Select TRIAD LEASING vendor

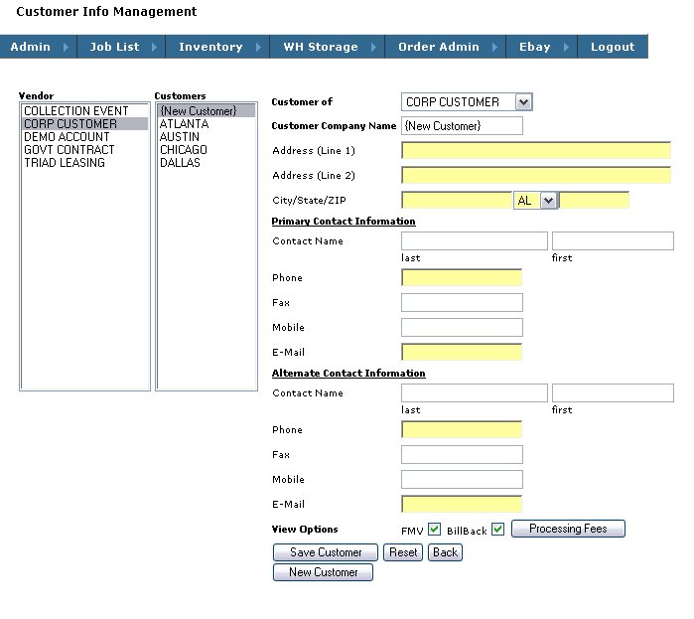click(x=64, y=163)
